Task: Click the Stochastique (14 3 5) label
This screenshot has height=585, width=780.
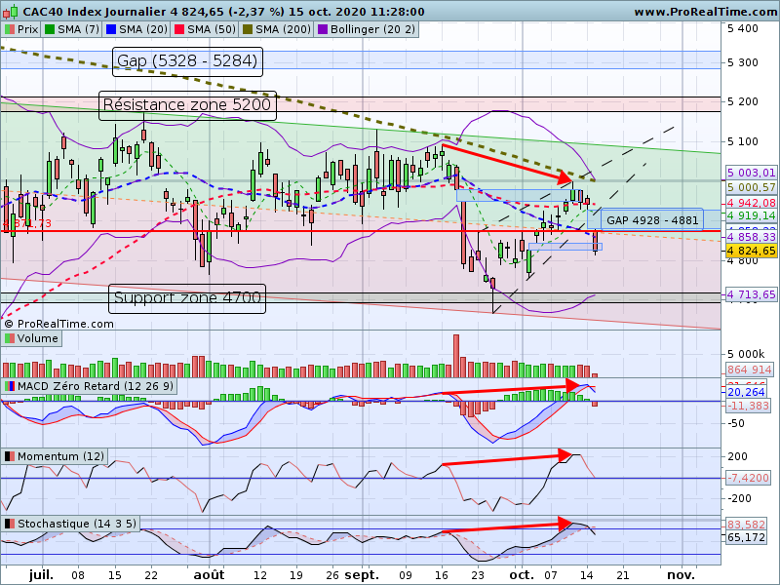Action: click(77, 524)
